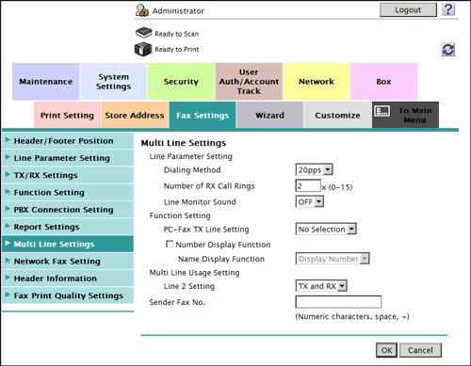Click the scanner status icon
Screen dimensions: 471x366
point(143,33)
